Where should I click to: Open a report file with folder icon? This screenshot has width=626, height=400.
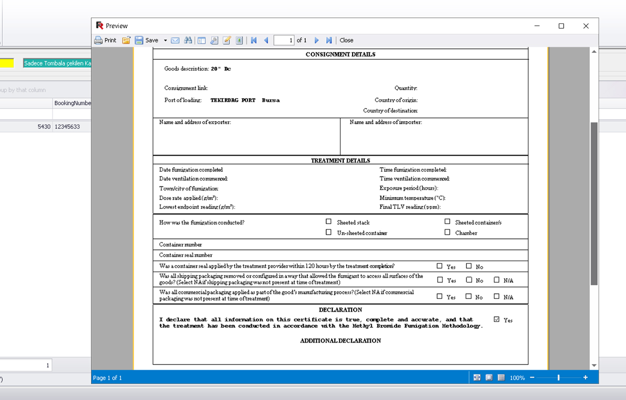[x=126, y=40]
